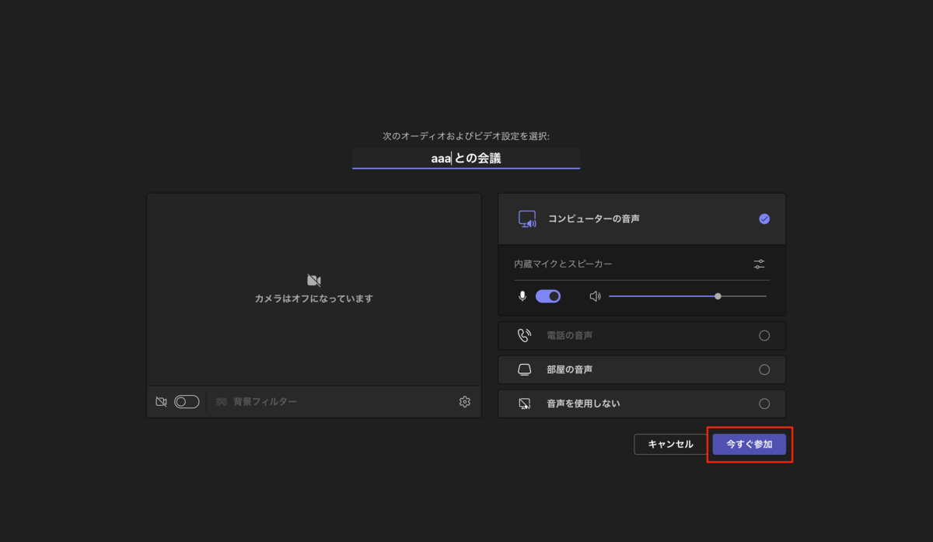Click the microphone icon beside the mic toggle
The width and height of the screenshot is (933, 542).
tap(522, 295)
